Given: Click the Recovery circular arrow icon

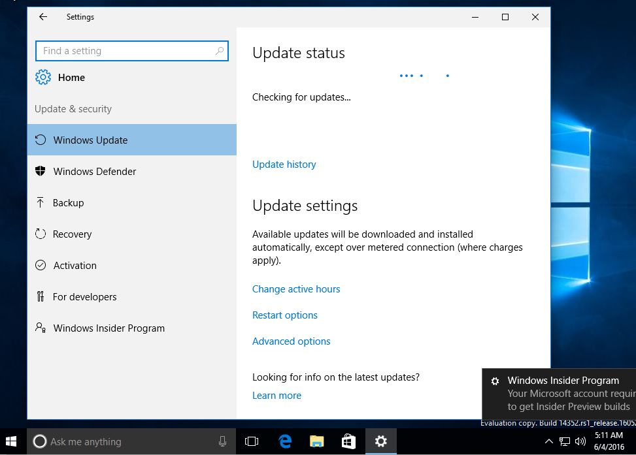Looking at the screenshot, I should pos(40,234).
